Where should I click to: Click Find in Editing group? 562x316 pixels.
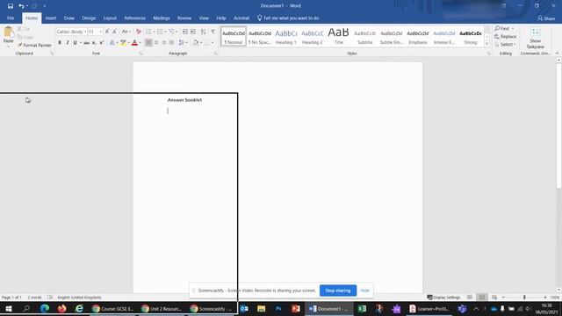click(504, 28)
